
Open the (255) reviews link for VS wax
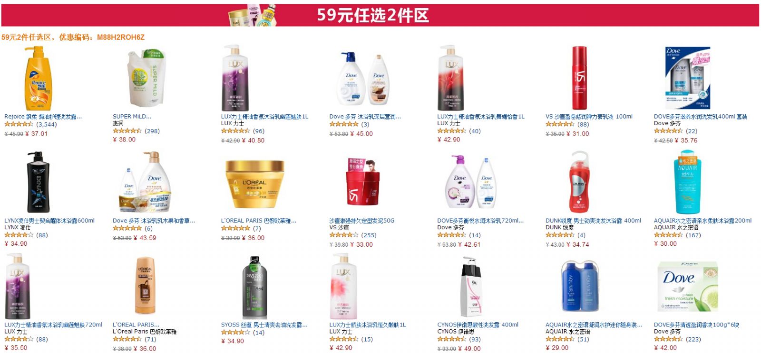click(x=369, y=235)
